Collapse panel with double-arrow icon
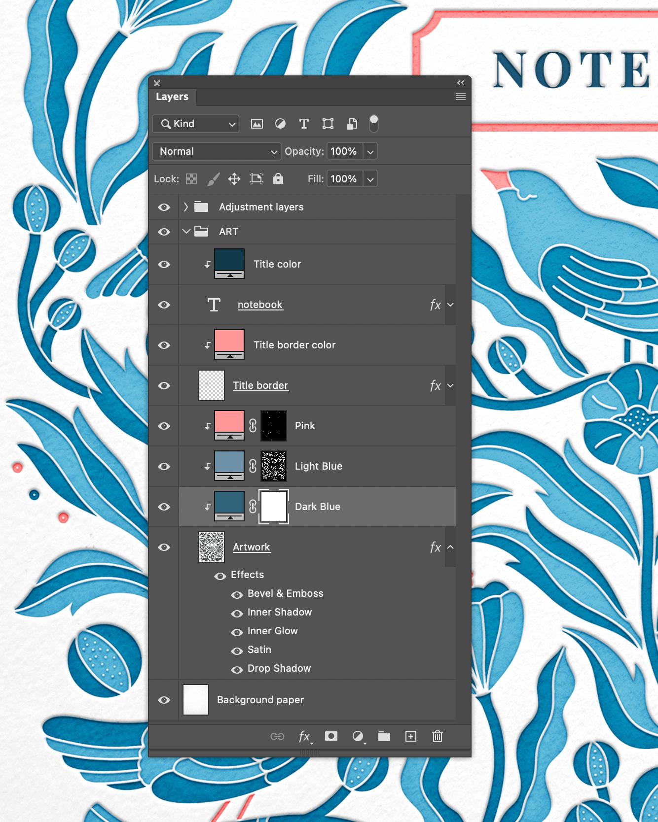Viewport: 658px width, 822px height. (x=461, y=83)
